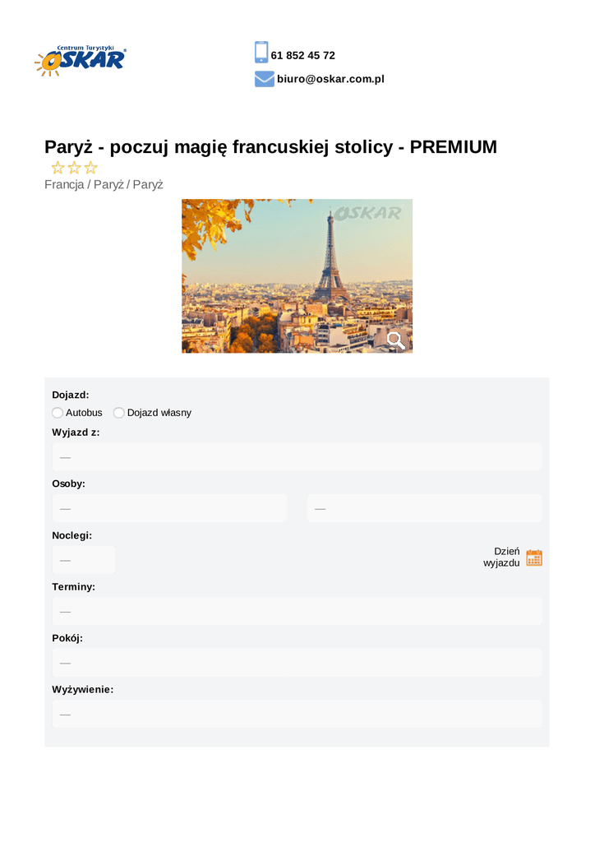
Task: Click the first rating star
Action: [x=58, y=168]
